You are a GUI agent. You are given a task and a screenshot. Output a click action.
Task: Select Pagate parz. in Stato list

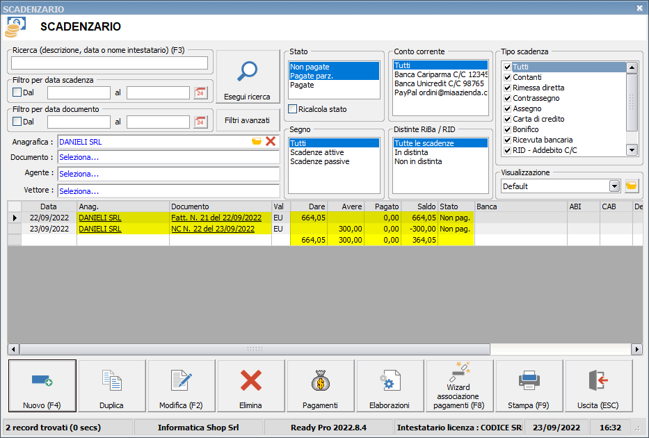pyautogui.click(x=334, y=76)
